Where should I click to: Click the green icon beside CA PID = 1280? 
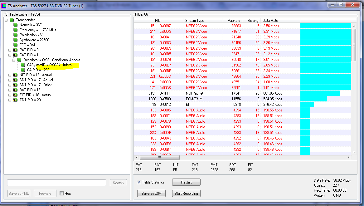[x=23, y=70]
